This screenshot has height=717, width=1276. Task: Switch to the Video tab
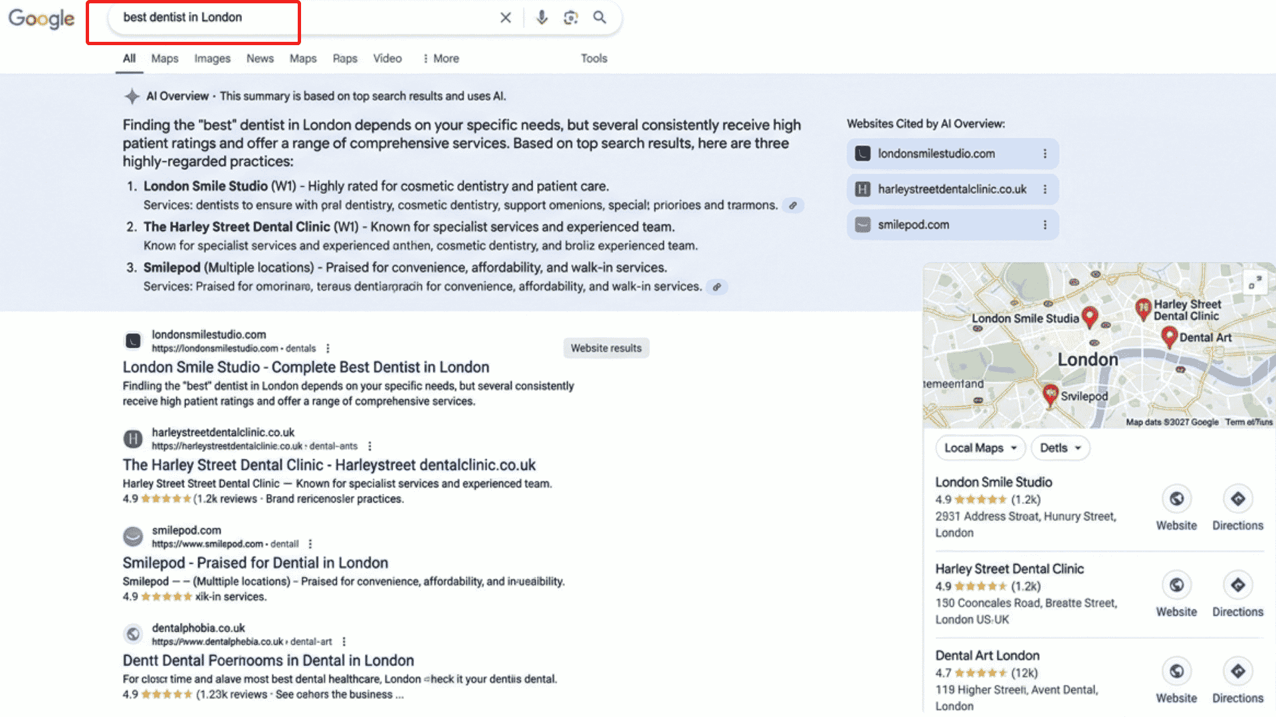[387, 58]
